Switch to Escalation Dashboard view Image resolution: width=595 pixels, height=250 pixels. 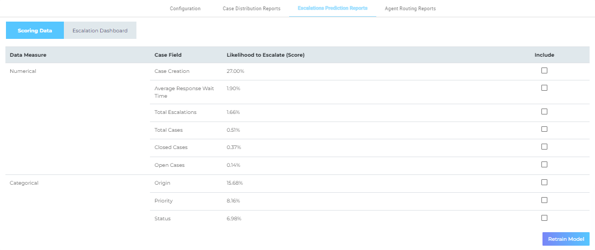click(x=100, y=31)
